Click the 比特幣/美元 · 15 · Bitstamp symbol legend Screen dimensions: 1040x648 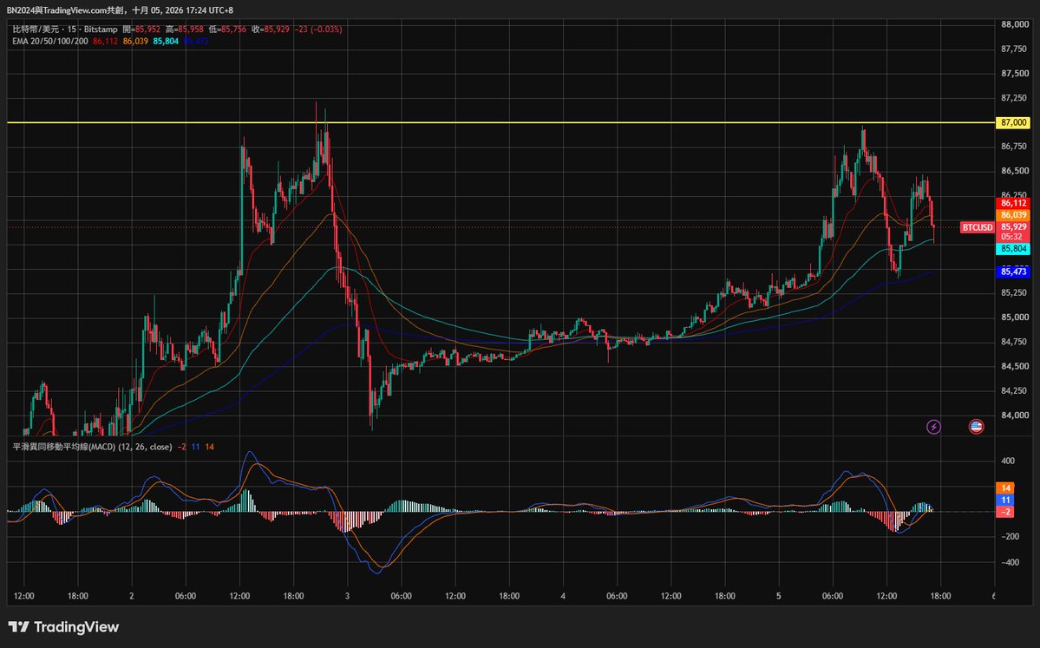[65, 29]
